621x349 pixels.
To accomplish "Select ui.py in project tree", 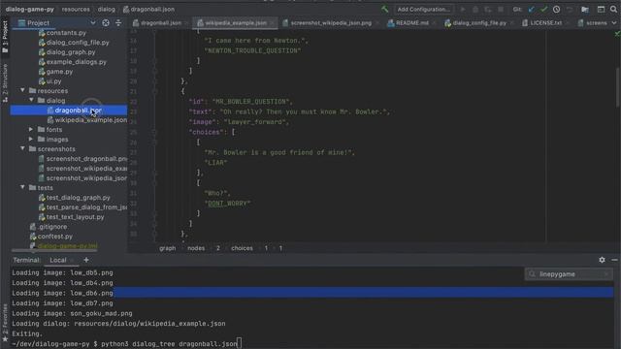I will [54, 81].
